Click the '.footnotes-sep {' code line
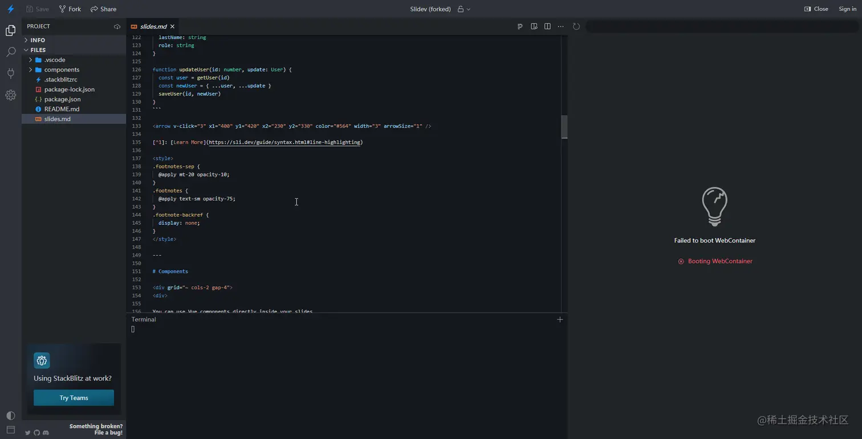 tap(176, 167)
